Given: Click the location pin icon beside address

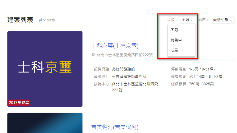Looking at the screenshot, I should point(93,55).
